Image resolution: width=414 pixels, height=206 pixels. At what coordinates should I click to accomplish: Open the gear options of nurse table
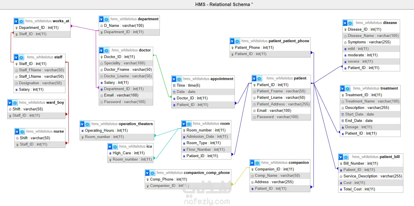(22, 131)
